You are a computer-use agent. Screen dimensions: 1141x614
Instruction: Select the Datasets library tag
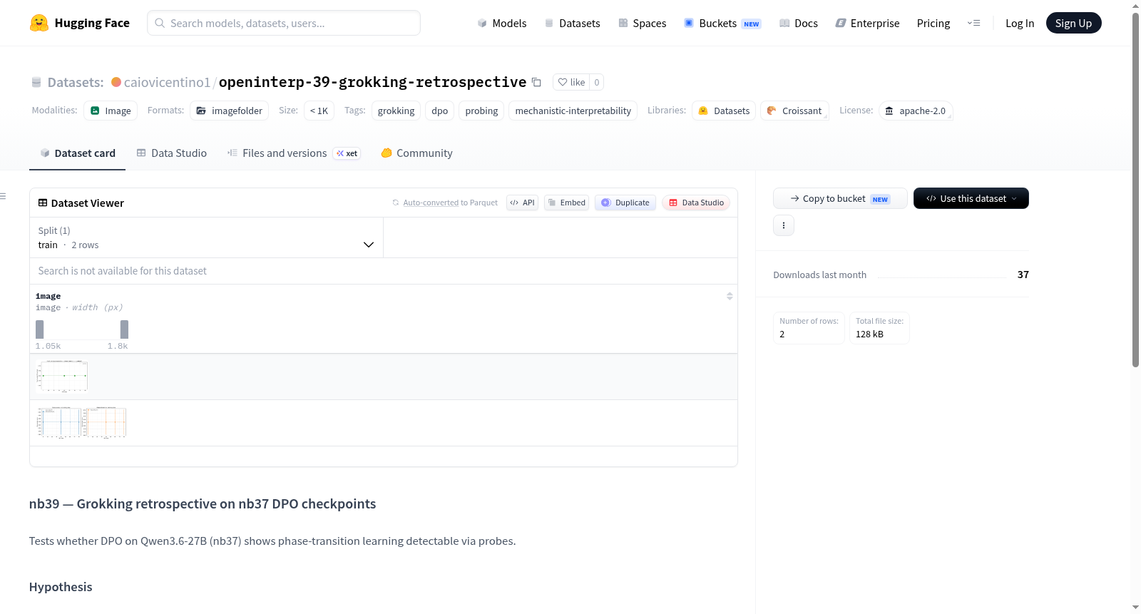click(x=724, y=111)
